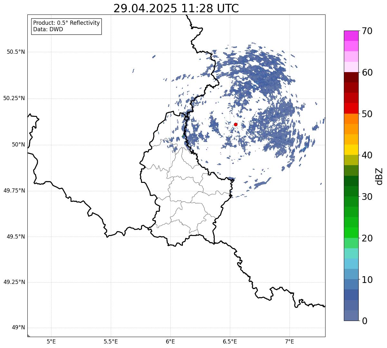Click the colorbar 60 tick label

367,72
